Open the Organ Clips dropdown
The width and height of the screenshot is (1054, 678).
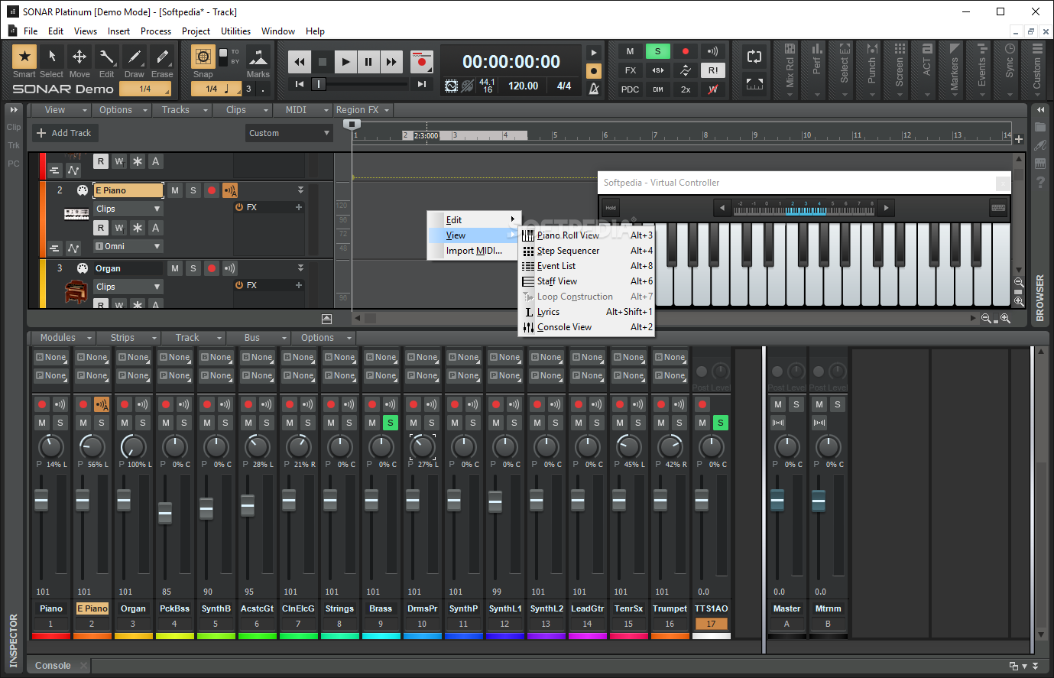click(128, 287)
